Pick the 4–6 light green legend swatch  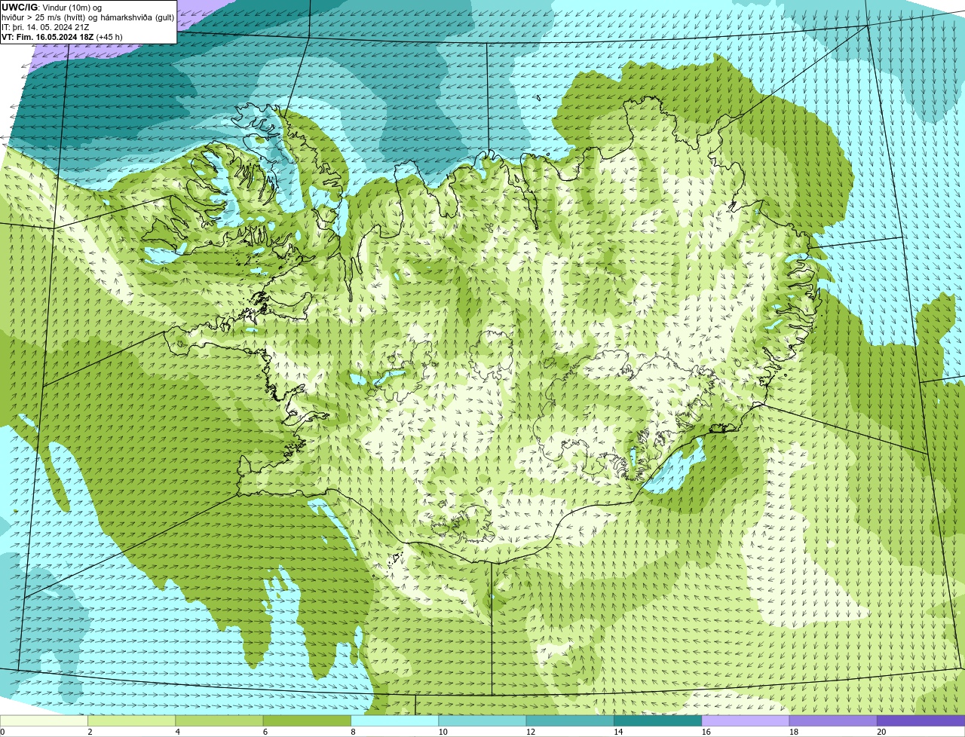pos(219,720)
